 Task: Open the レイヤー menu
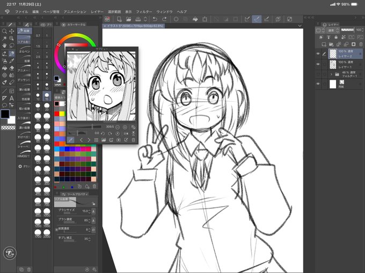(x=97, y=12)
